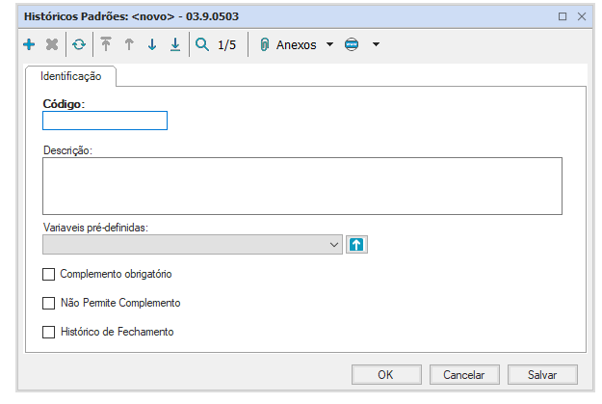The width and height of the screenshot is (602, 404).
Task: Click the refresh icon in toolbar
Action: coord(79,44)
